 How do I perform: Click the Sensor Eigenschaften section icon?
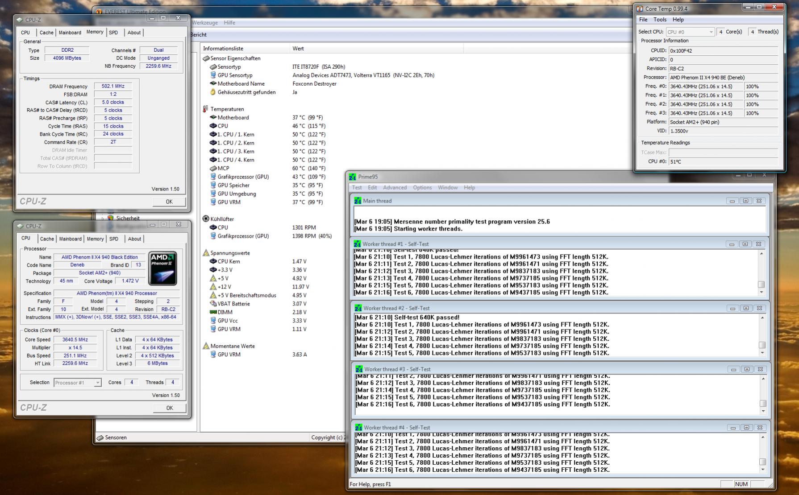(x=206, y=58)
